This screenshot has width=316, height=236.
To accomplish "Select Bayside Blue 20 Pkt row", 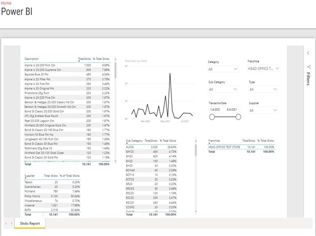I will [67, 74].
